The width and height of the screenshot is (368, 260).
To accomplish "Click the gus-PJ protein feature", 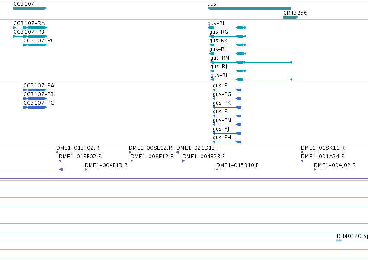I will [x=227, y=133].
